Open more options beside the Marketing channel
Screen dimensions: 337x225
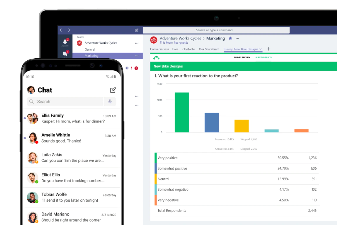pos(137,56)
